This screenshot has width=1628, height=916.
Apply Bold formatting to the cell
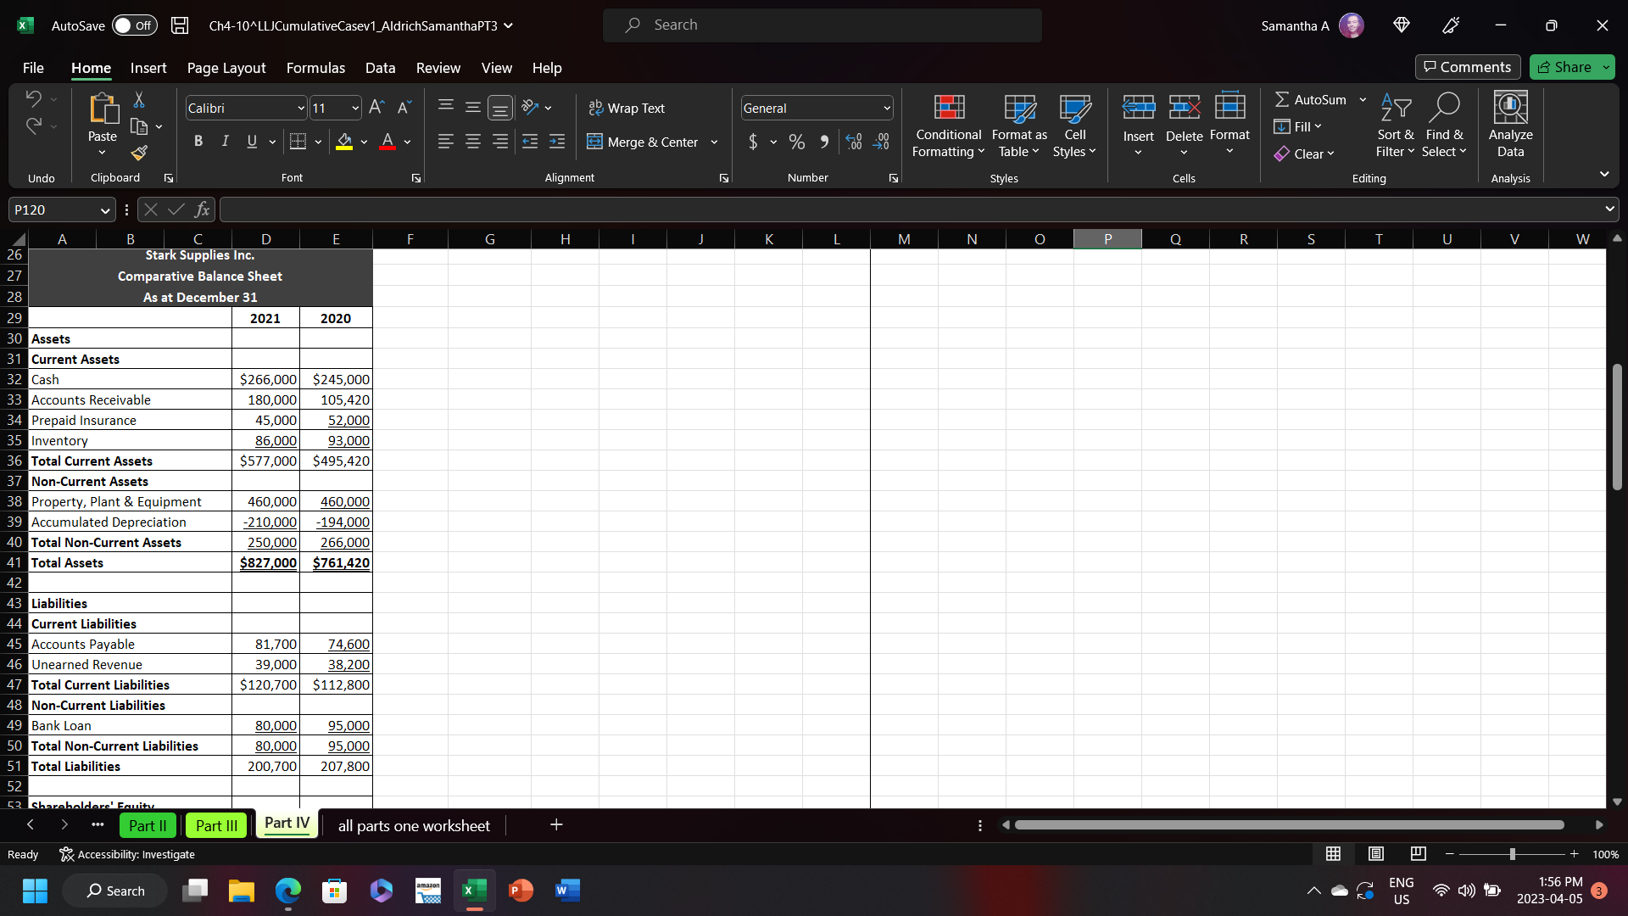[198, 142]
